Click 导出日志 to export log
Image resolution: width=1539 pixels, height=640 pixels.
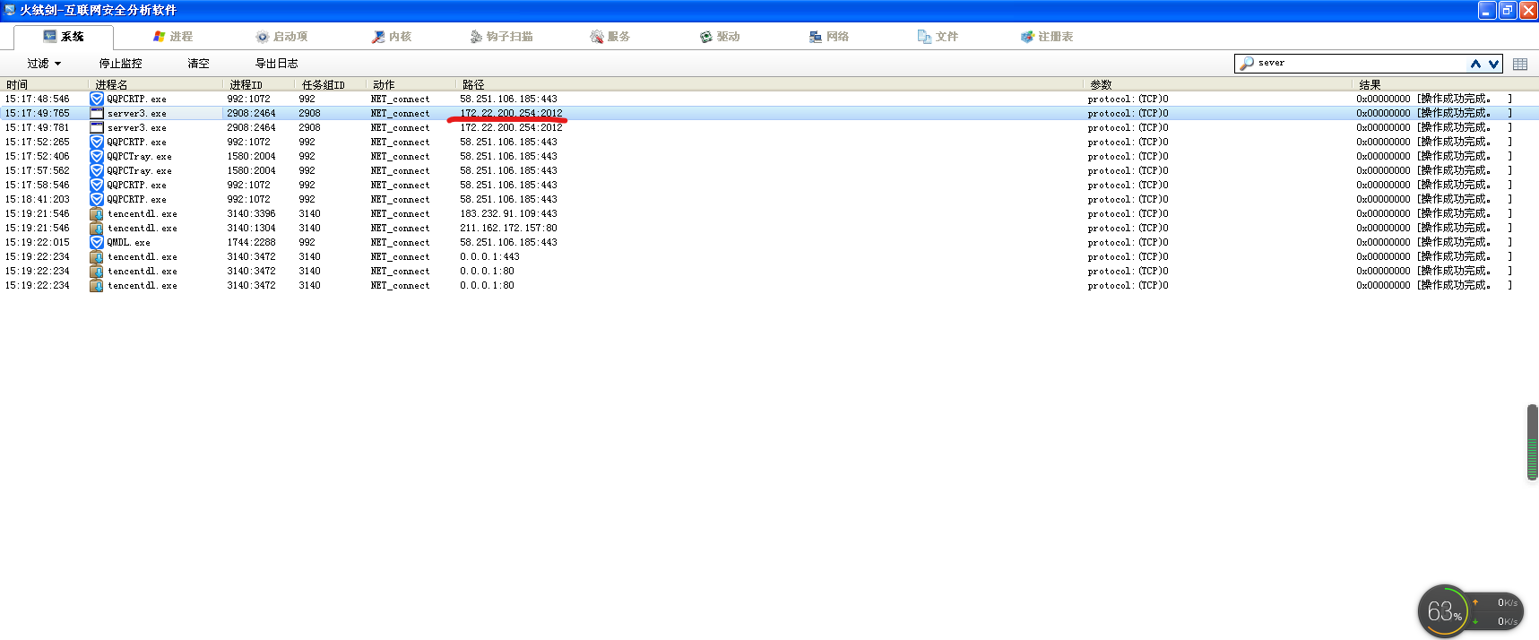coord(276,64)
